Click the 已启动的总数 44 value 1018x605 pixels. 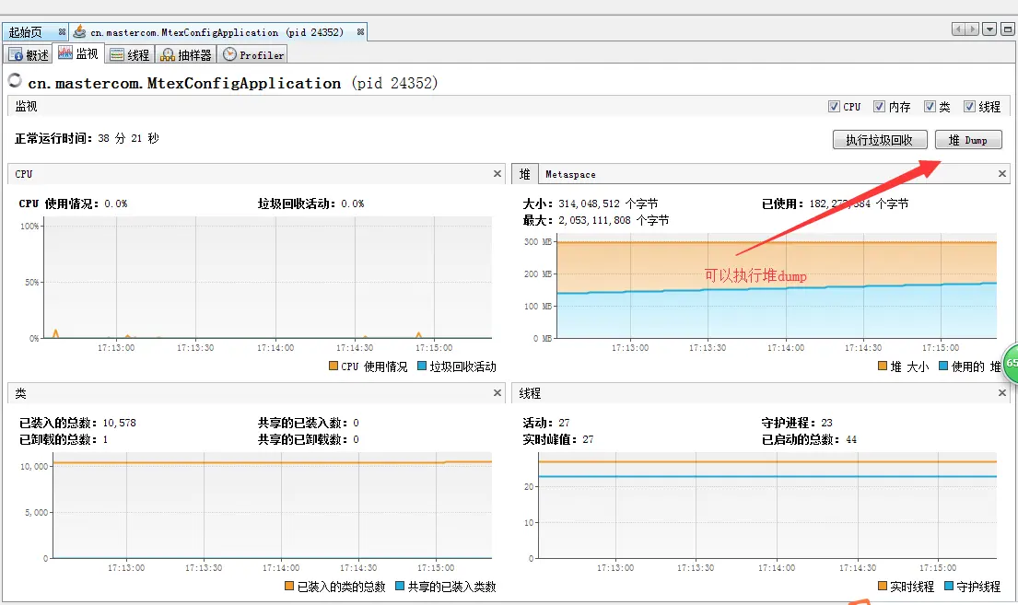[x=851, y=439]
